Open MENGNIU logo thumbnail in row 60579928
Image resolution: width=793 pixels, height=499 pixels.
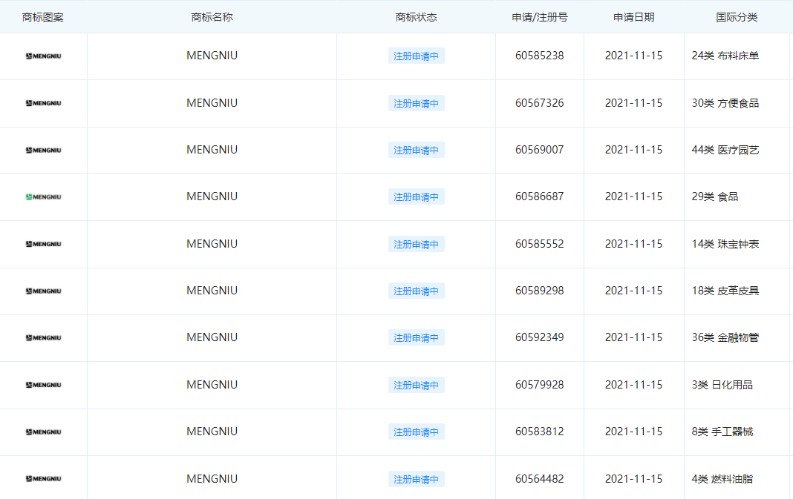pos(44,385)
